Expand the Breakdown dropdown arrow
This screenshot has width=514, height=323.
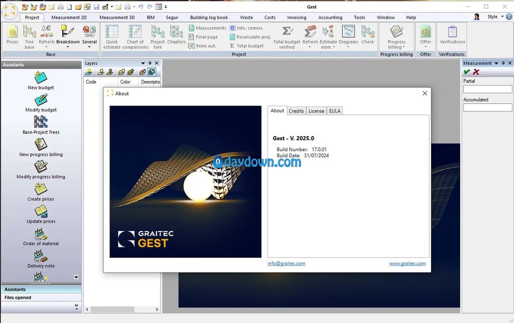click(x=68, y=47)
